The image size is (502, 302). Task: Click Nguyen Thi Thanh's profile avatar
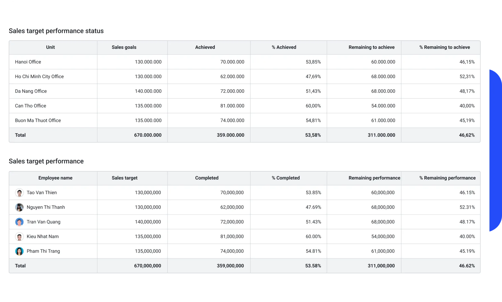[19, 207]
